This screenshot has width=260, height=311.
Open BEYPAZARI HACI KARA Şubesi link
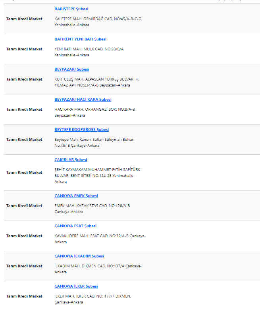[x=83, y=100]
